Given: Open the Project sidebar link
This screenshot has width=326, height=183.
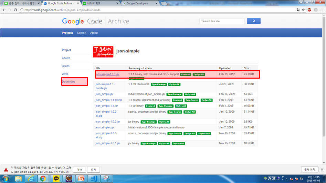Looking at the screenshot, I should tap(66, 50).
